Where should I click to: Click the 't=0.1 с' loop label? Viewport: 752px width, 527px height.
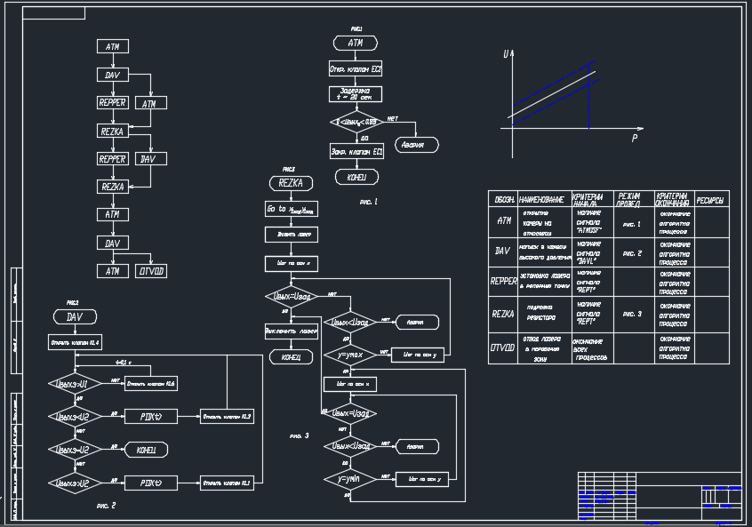coord(124,363)
